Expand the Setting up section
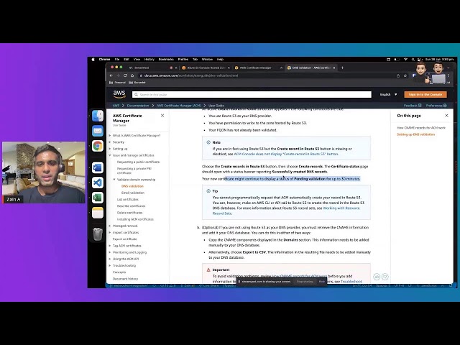This screenshot has height=345, width=460. click(110, 149)
